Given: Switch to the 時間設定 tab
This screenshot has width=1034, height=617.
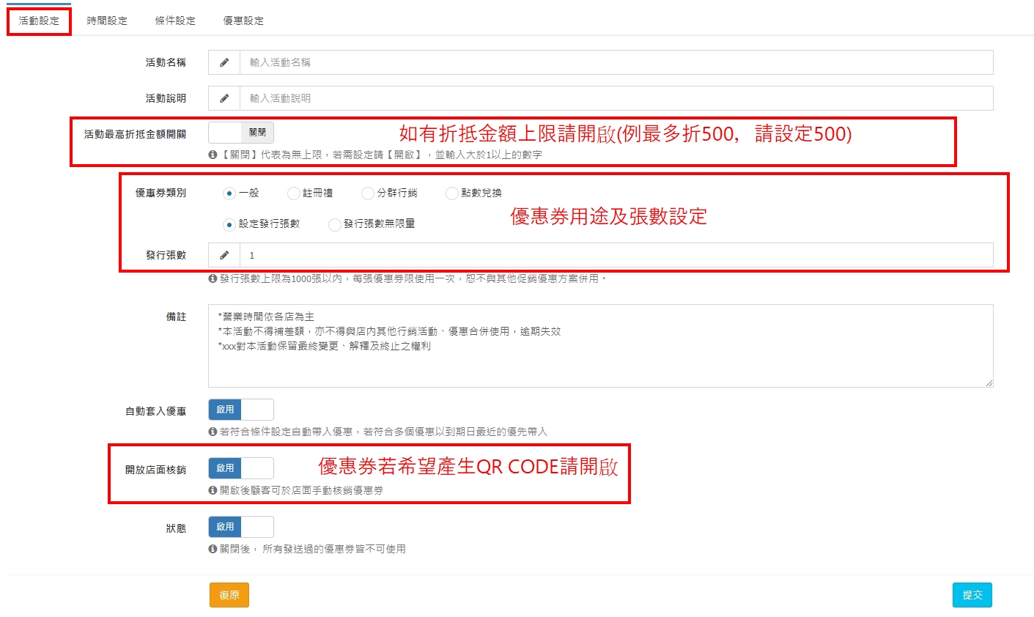Looking at the screenshot, I should pos(107,21).
